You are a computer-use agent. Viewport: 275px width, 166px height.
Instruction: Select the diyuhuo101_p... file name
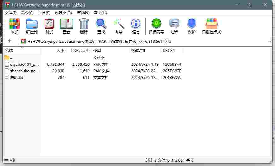pyautogui.click(x=25, y=64)
